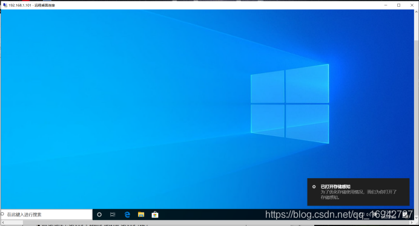Viewport: 419px width, 226px height.
Task: Open File Explorer folder icon on taskbar
Action: tap(141, 215)
